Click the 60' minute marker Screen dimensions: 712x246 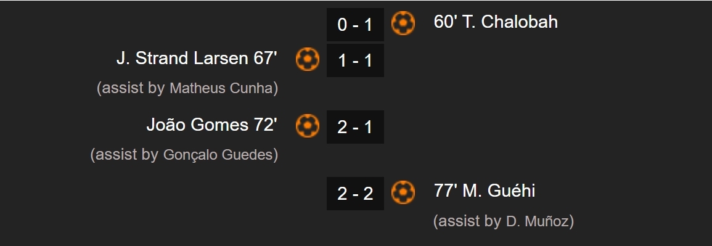pos(446,22)
